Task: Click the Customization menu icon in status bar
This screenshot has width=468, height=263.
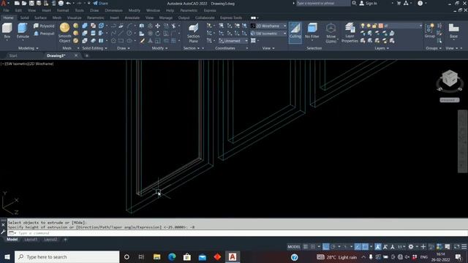Action: pyautogui.click(x=464, y=247)
